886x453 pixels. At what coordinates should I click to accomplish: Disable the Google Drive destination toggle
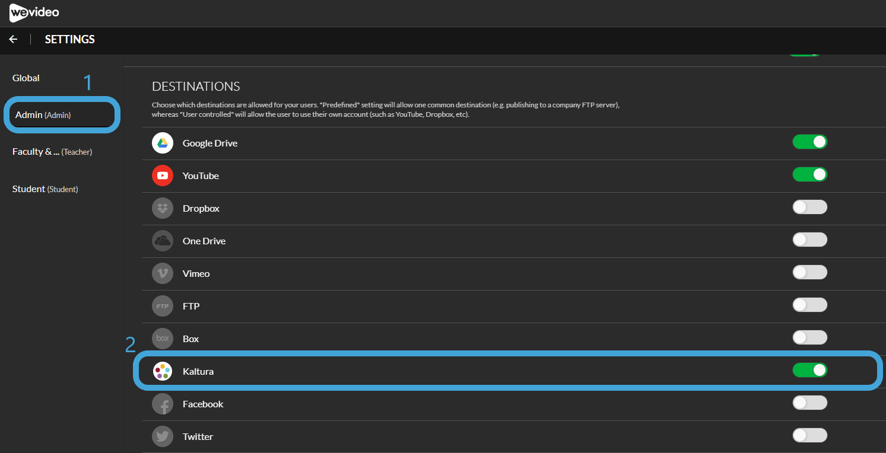(809, 142)
